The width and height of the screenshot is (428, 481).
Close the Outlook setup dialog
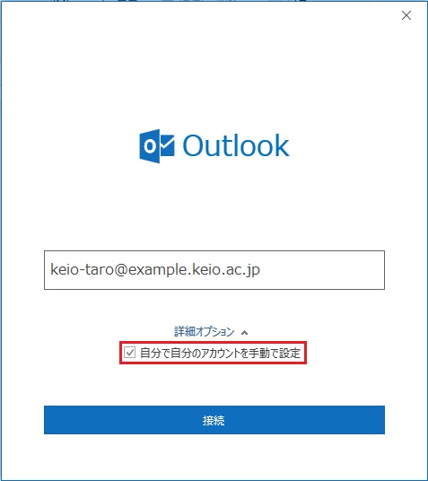(406, 15)
